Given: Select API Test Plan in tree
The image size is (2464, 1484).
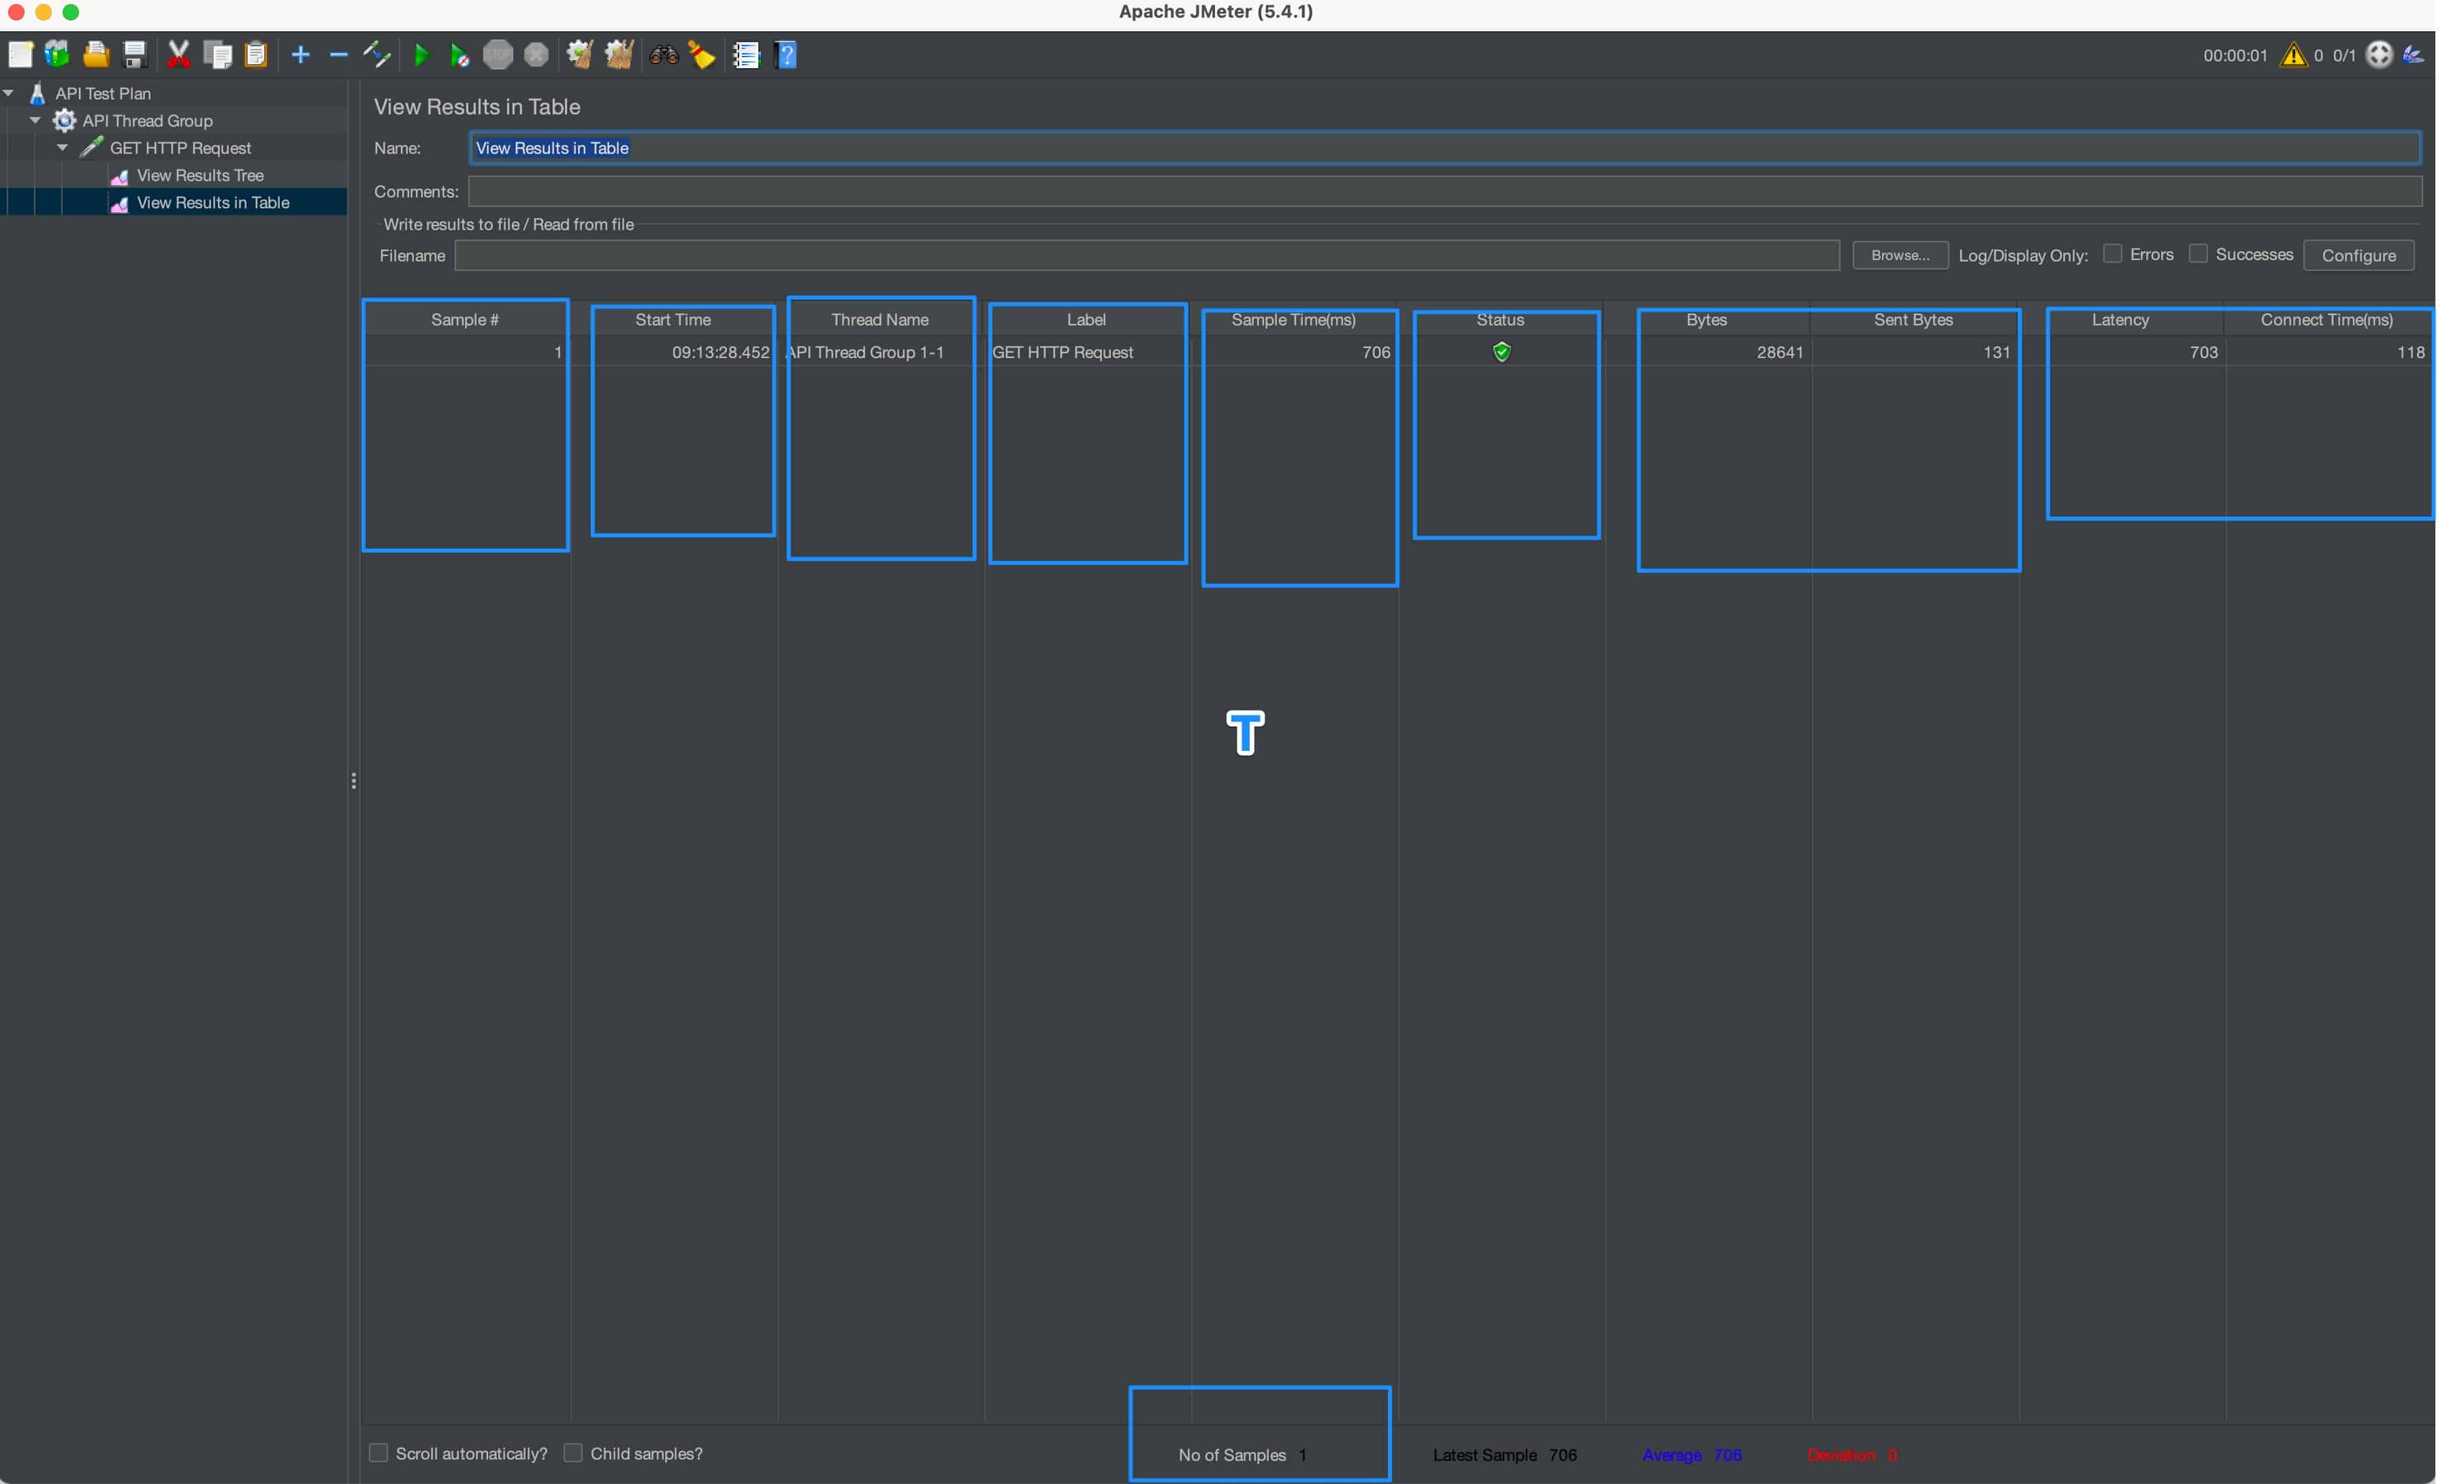Looking at the screenshot, I should [x=103, y=93].
